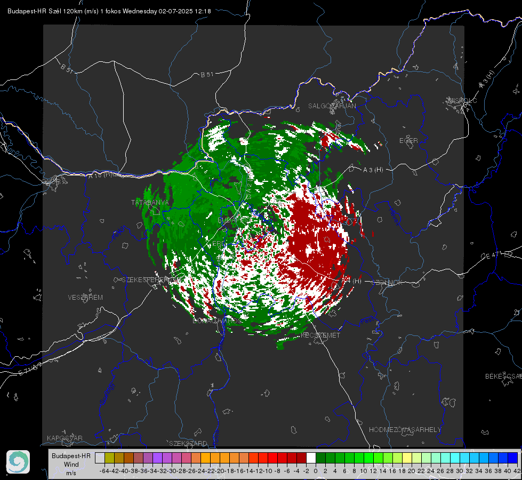Click the radar title text dated 02-07-2025 12:18
The height and width of the screenshot is (480, 522).
pos(109,11)
